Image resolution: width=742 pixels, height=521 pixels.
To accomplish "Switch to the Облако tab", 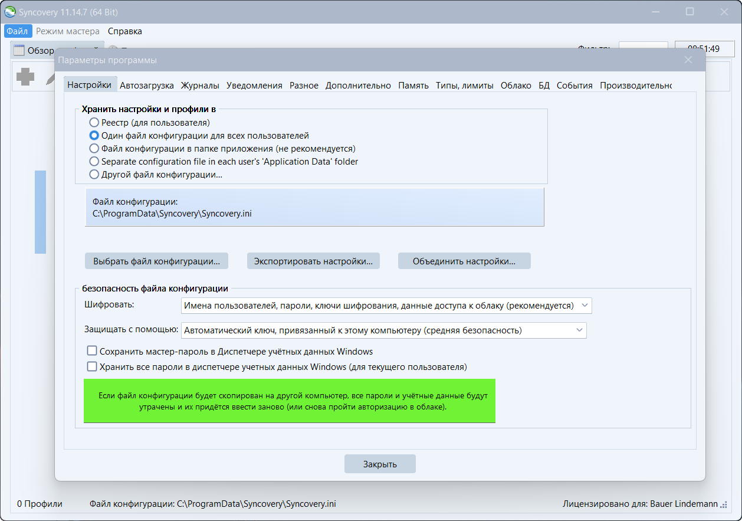I will tap(516, 86).
